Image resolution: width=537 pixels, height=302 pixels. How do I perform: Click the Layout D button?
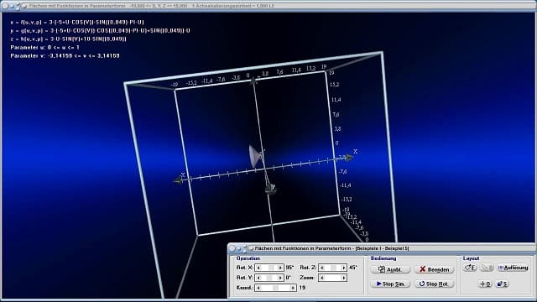pos(485,284)
